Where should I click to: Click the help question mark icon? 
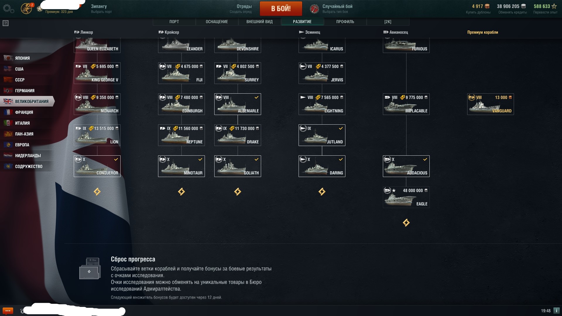coord(6,23)
